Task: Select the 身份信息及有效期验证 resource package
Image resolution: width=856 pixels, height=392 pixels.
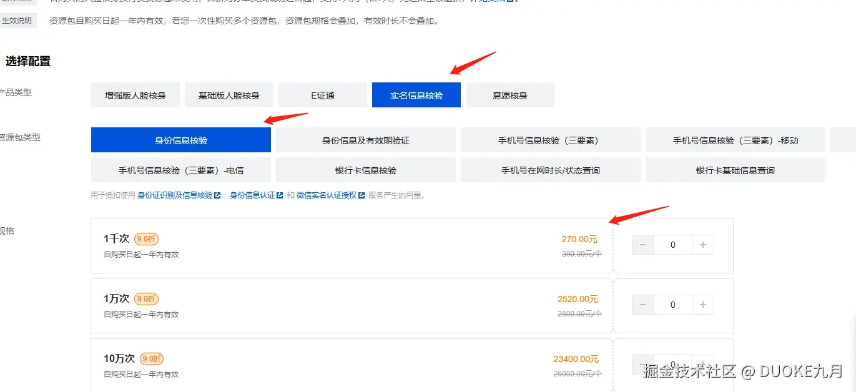Action: click(x=366, y=140)
